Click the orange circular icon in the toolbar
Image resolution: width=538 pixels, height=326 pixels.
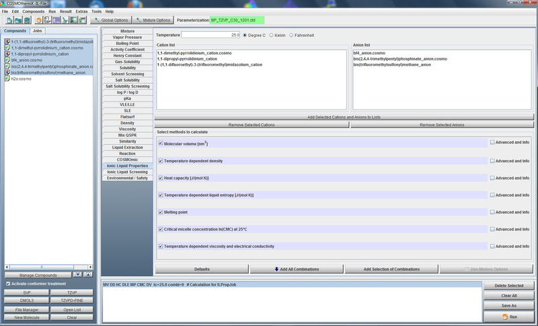pyautogui.click(x=39, y=21)
